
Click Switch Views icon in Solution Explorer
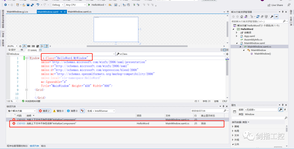(x=246, y=17)
